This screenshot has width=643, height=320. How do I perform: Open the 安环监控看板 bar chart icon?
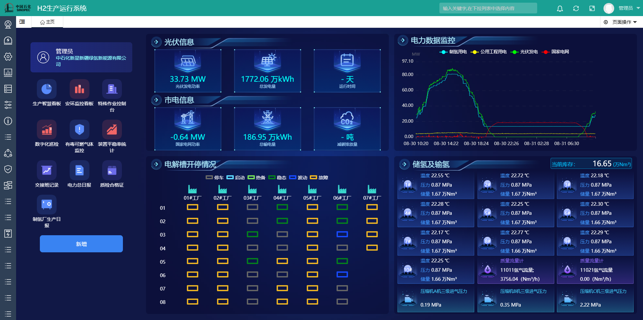[x=79, y=89]
